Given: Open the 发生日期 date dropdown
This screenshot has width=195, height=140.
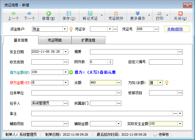Looking at the screenshot, I should 66,52.
